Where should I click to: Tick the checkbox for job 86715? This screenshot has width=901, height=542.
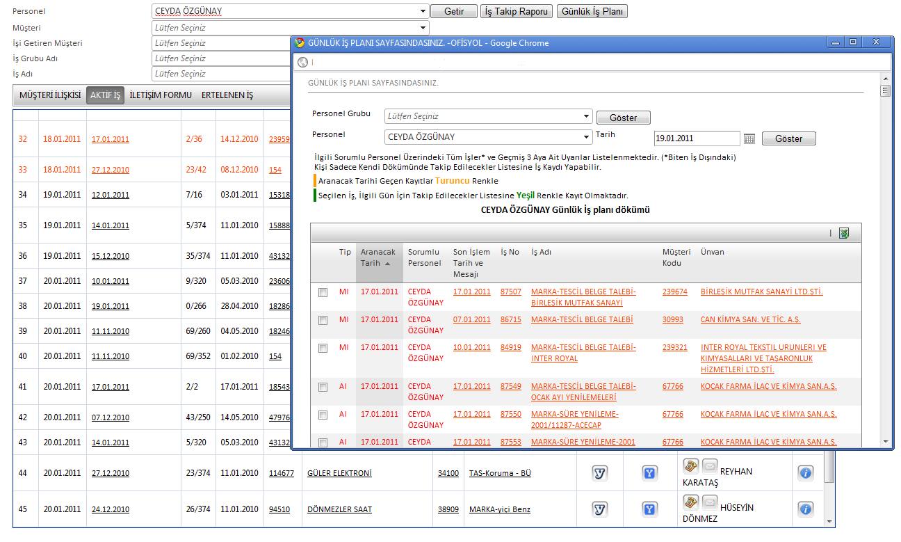[323, 321]
